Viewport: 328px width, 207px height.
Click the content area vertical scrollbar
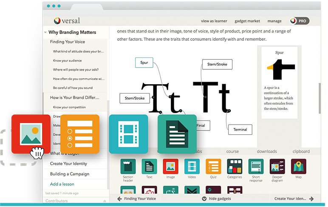click(x=320, y=98)
